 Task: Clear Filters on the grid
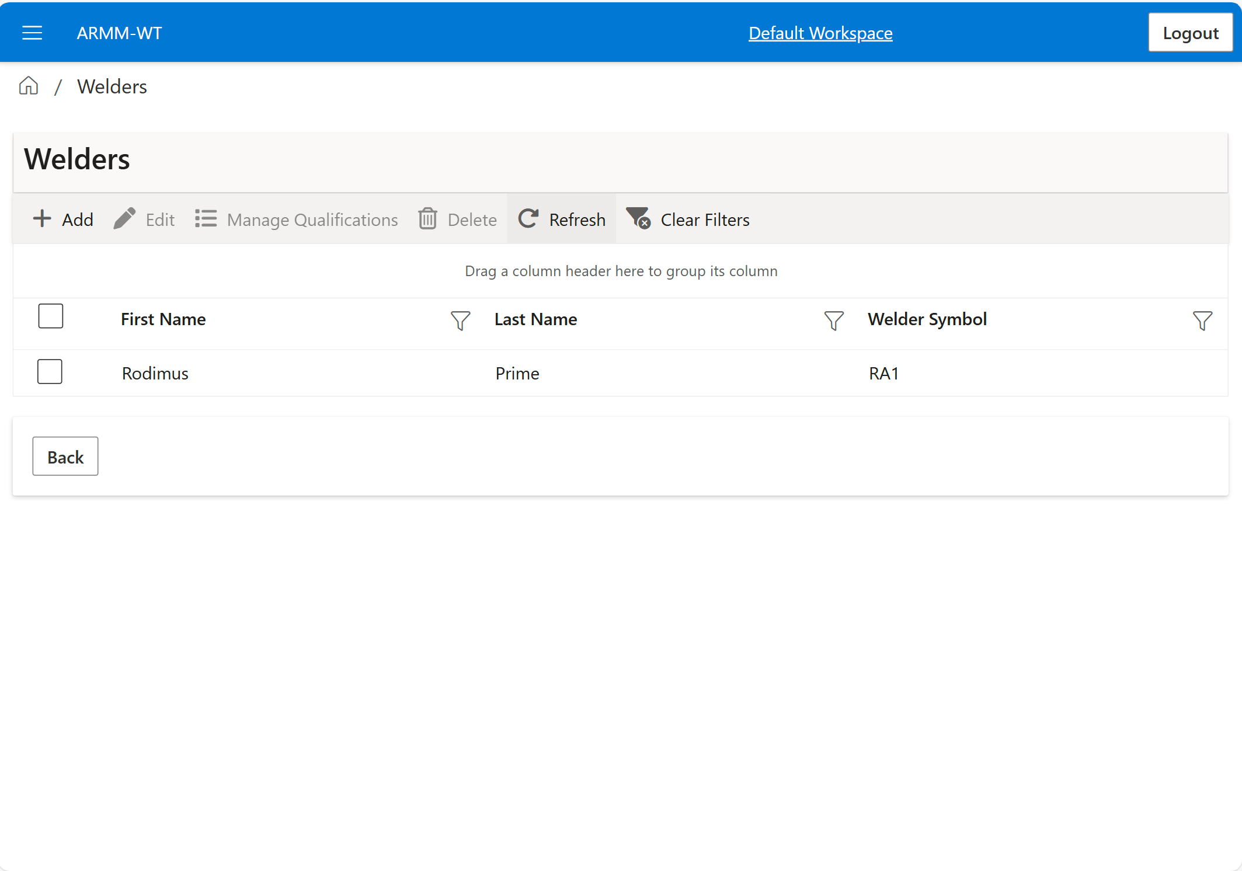pyautogui.click(x=688, y=220)
